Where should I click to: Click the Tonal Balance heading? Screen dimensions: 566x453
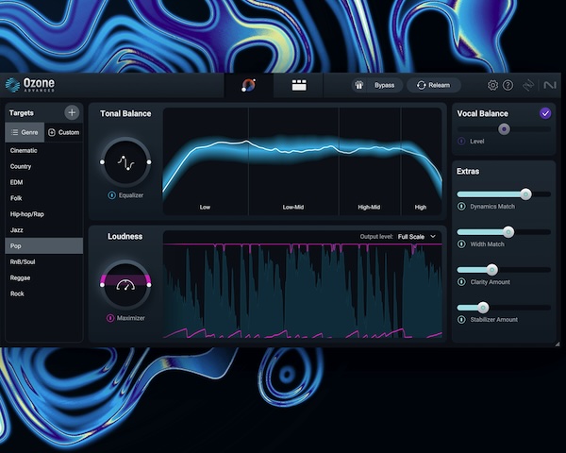point(125,113)
